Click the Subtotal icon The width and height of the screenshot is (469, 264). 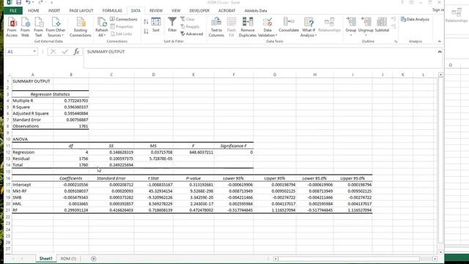(x=382, y=25)
